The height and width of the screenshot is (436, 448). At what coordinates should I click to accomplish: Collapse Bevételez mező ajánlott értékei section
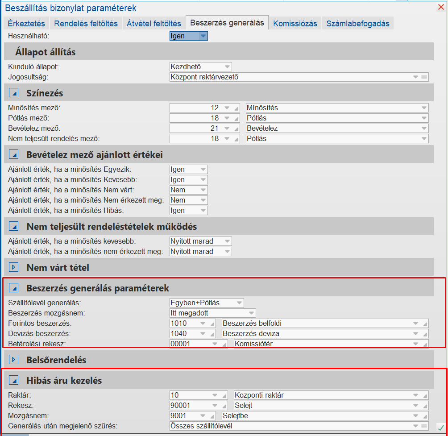click(x=14, y=154)
